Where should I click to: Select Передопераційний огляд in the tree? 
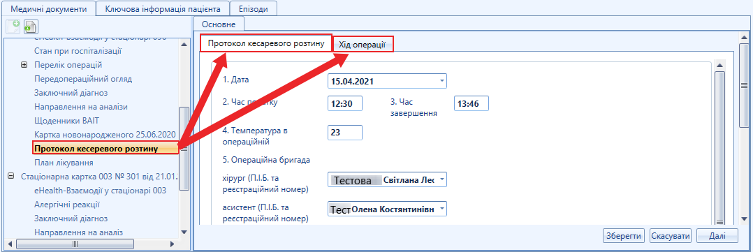(x=83, y=79)
